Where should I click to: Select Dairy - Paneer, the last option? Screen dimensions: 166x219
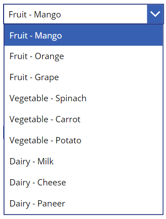click(x=83, y=203)
